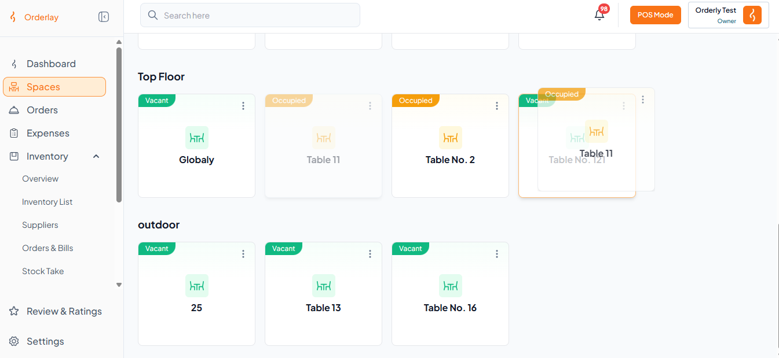This screenshot has height=358, width=779.
Task: Click the Orderlay flame logo
Action: point(13,17)
